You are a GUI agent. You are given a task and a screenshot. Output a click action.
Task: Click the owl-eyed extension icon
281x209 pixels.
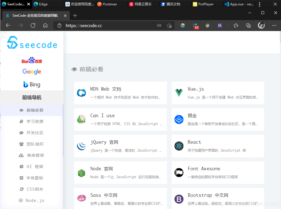(x=207, y=25)
